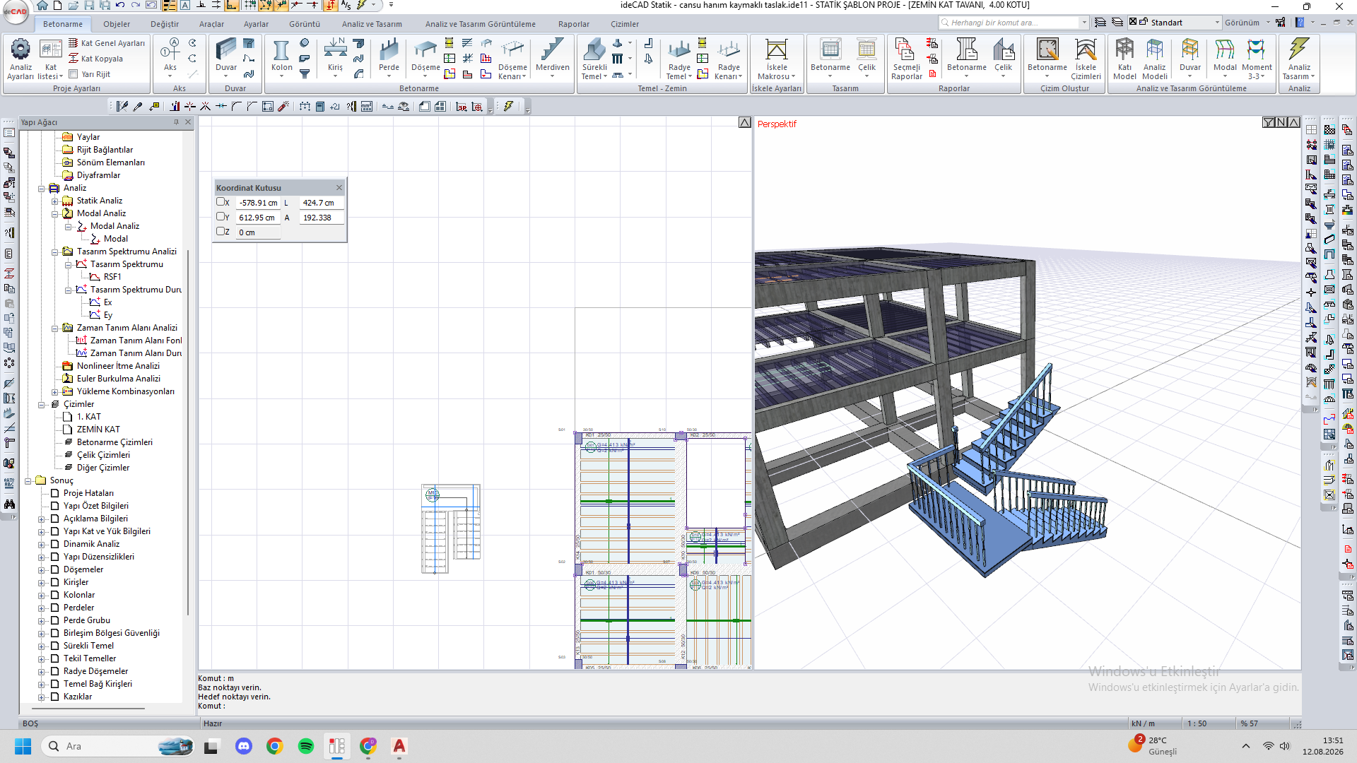Select Euler Burkulma Analizi in tree

pyautogui.click(x=119, y=379)
